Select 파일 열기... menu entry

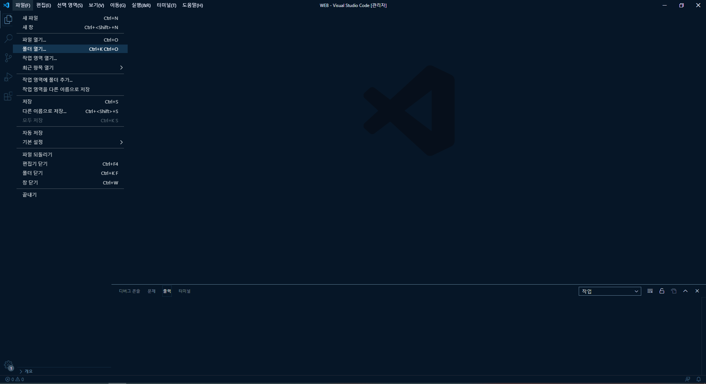click(70, 40)
